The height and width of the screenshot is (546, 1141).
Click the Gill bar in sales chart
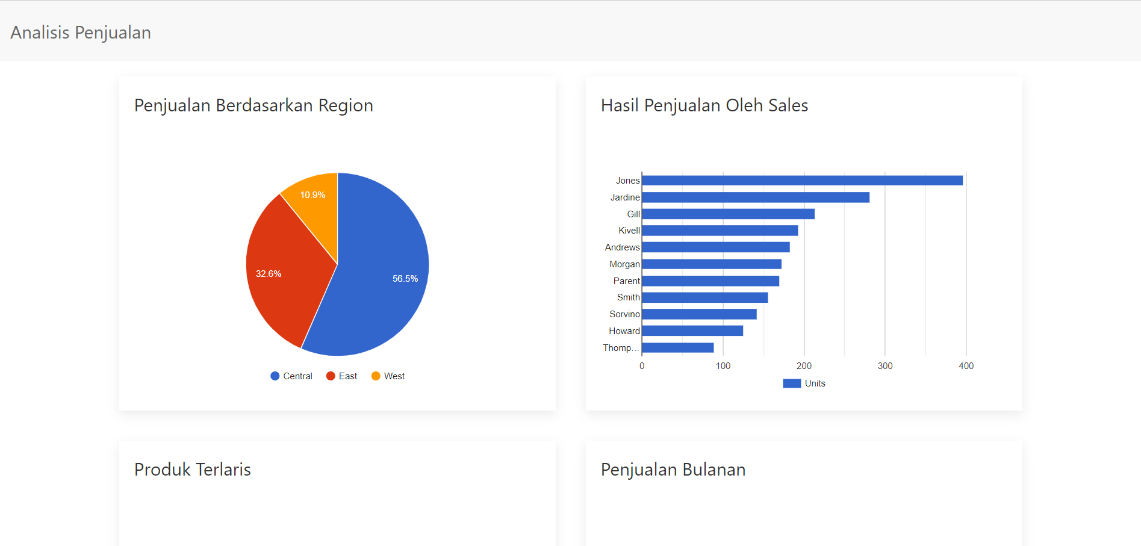(729, 214)
